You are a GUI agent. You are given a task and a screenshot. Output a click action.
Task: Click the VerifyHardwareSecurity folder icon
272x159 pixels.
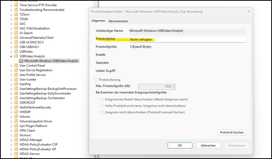click(x=16, y=107)
